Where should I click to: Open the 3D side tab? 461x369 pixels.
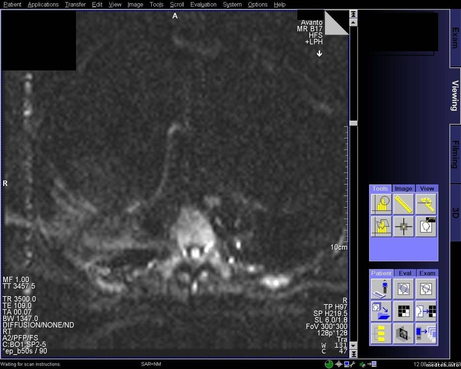[455, 212]
